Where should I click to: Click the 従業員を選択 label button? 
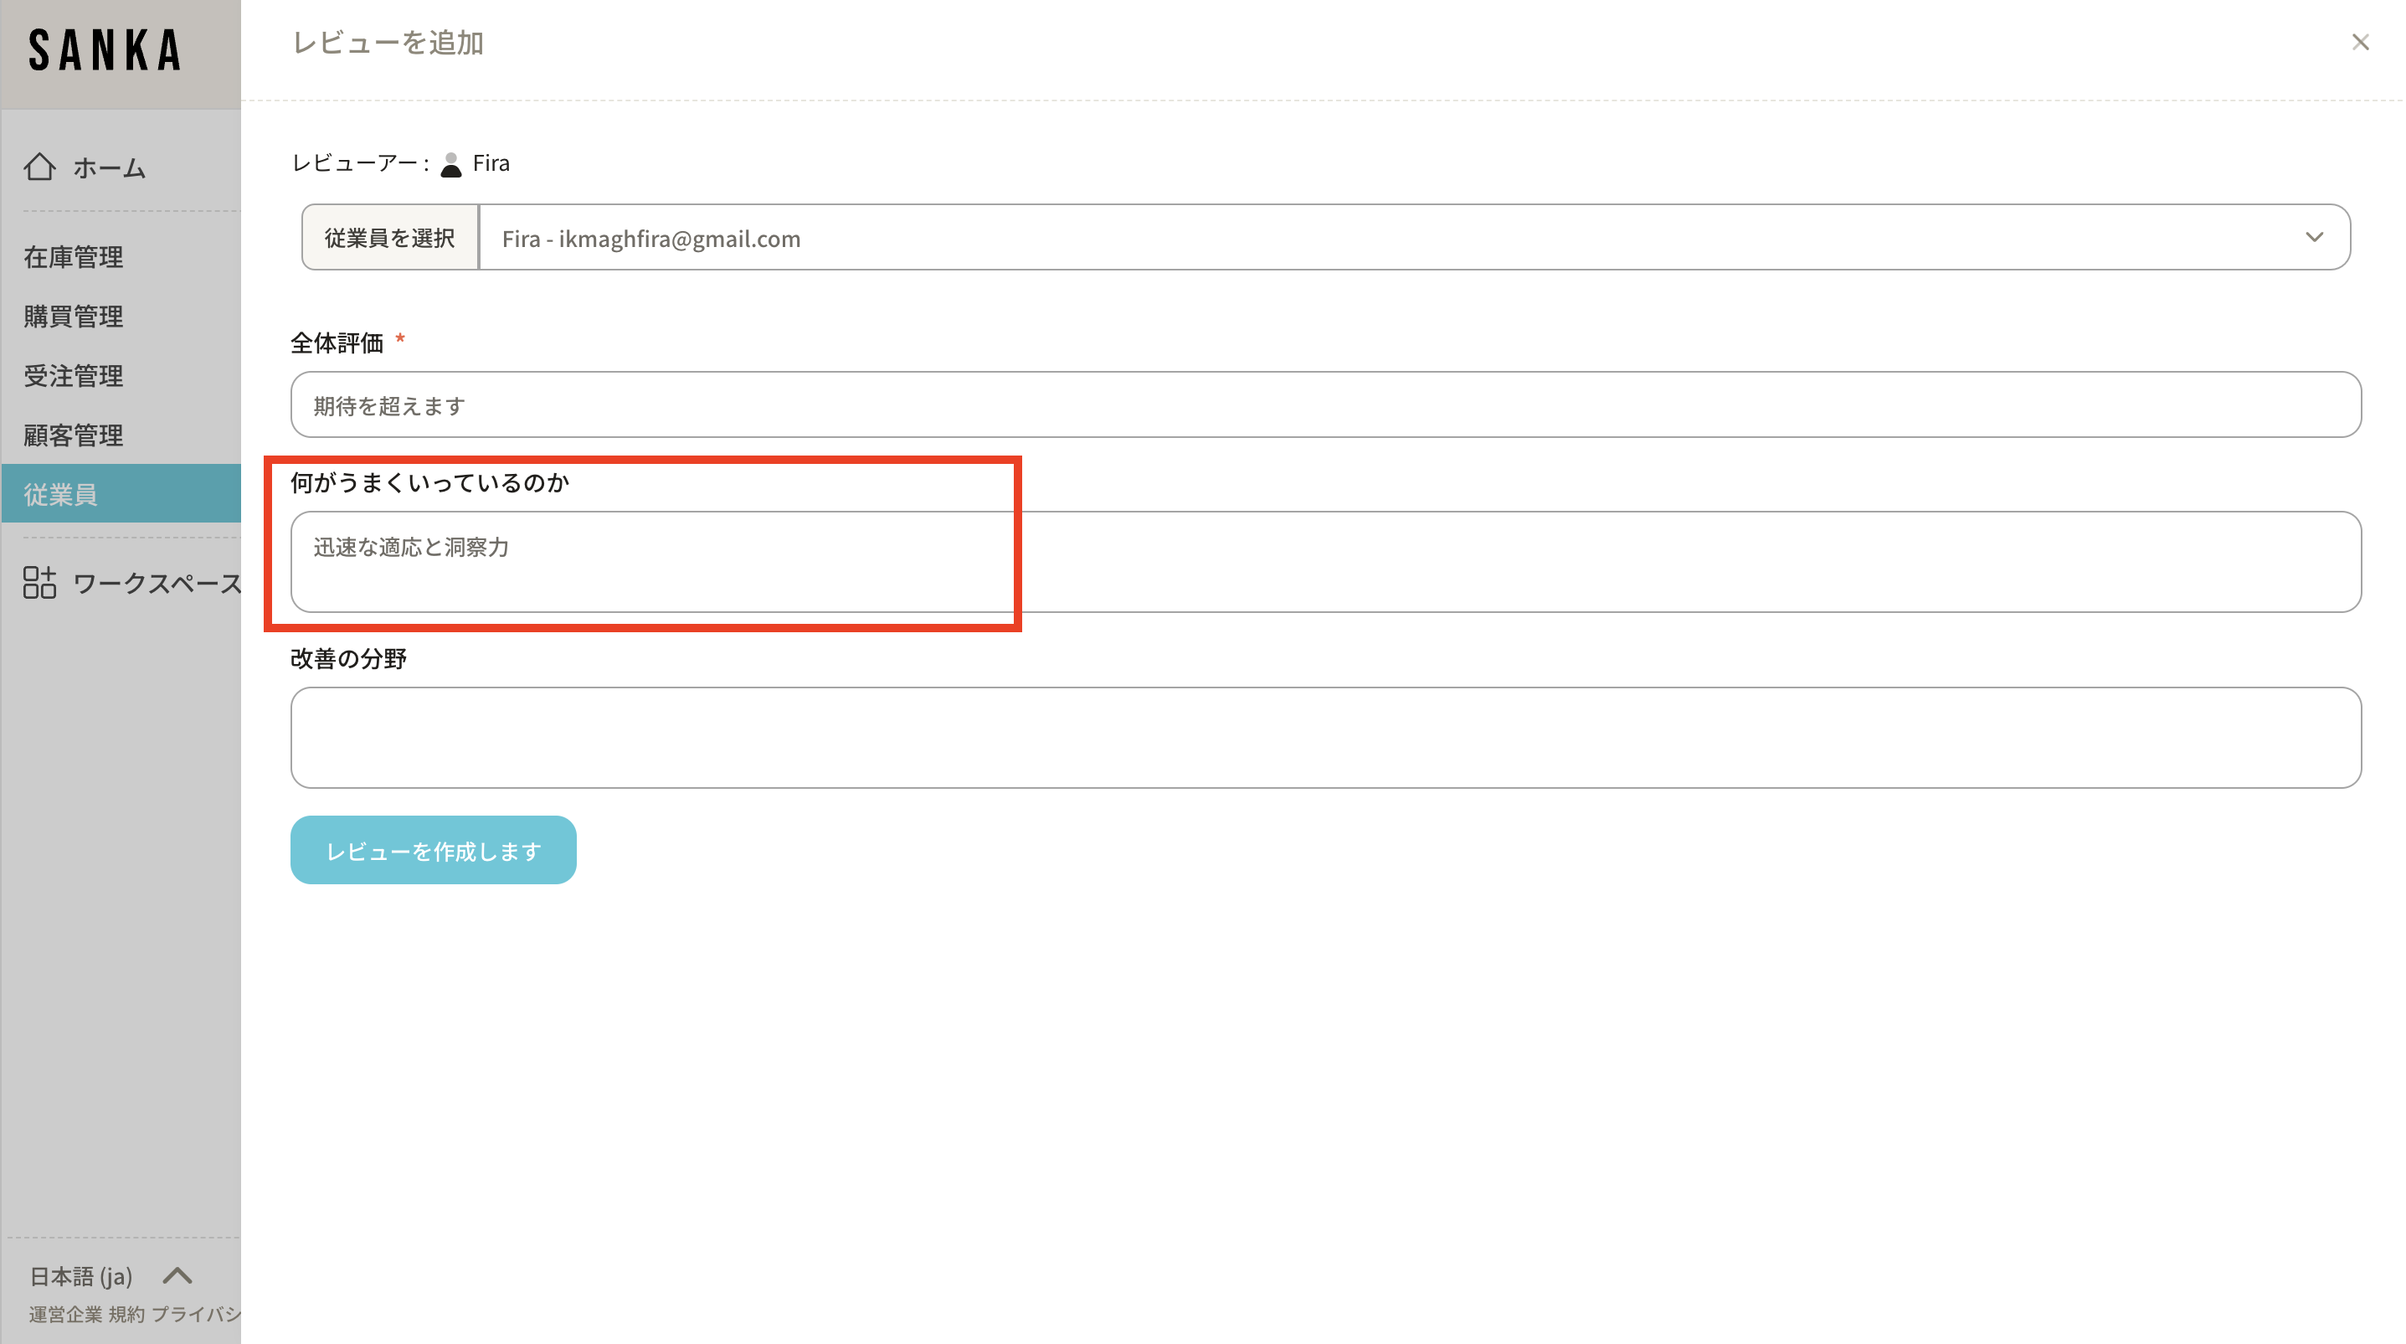[389, 238]
